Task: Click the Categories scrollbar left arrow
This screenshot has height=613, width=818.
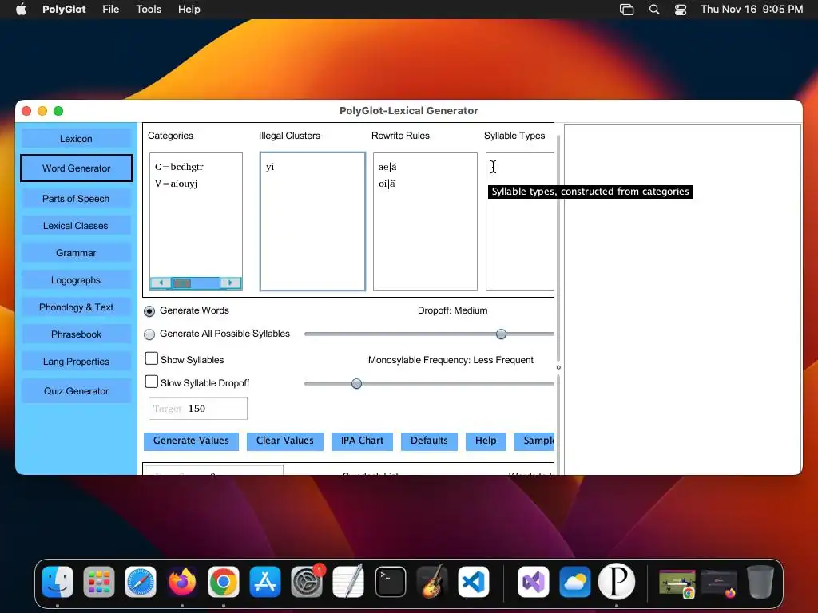Action: pyautogui.click(x=161, y=283)
